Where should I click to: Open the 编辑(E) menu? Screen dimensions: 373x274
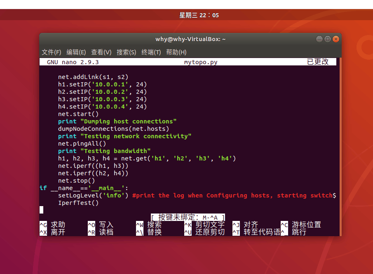(76, 52)
